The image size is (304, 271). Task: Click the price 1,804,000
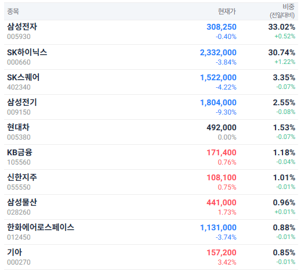[x=218, y=102]
